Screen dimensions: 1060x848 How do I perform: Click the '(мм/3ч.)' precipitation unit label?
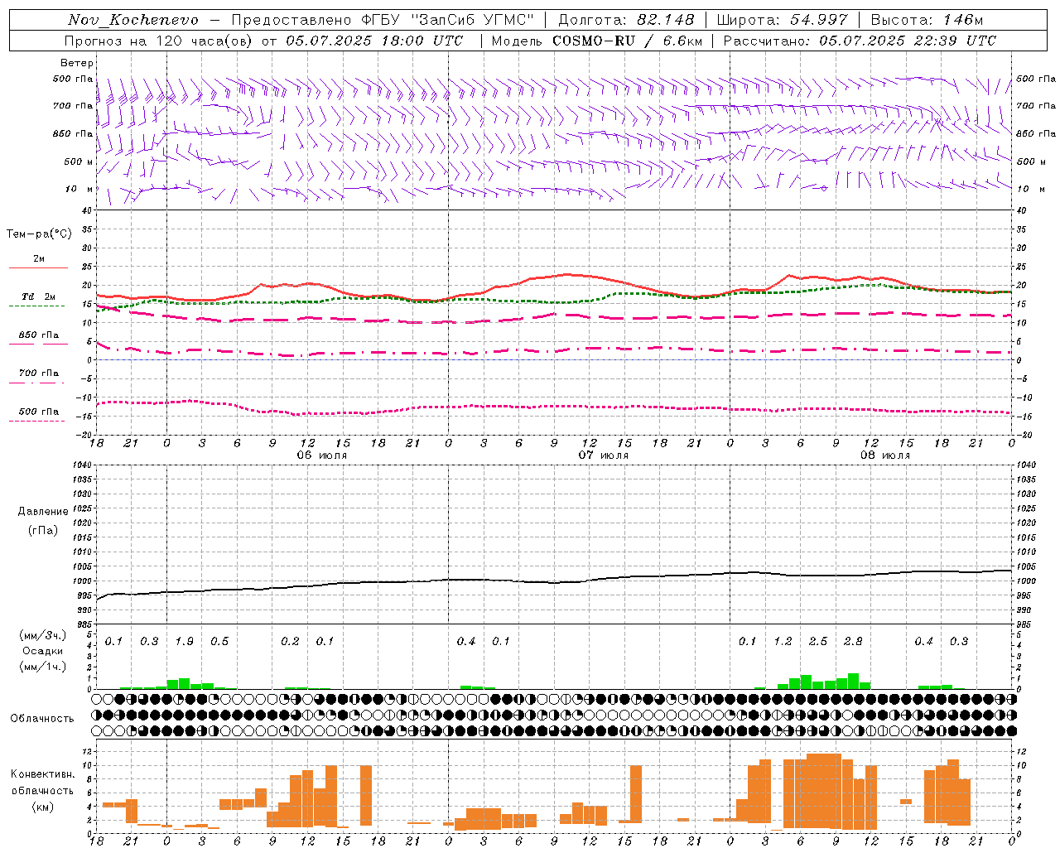pos(43,635)
